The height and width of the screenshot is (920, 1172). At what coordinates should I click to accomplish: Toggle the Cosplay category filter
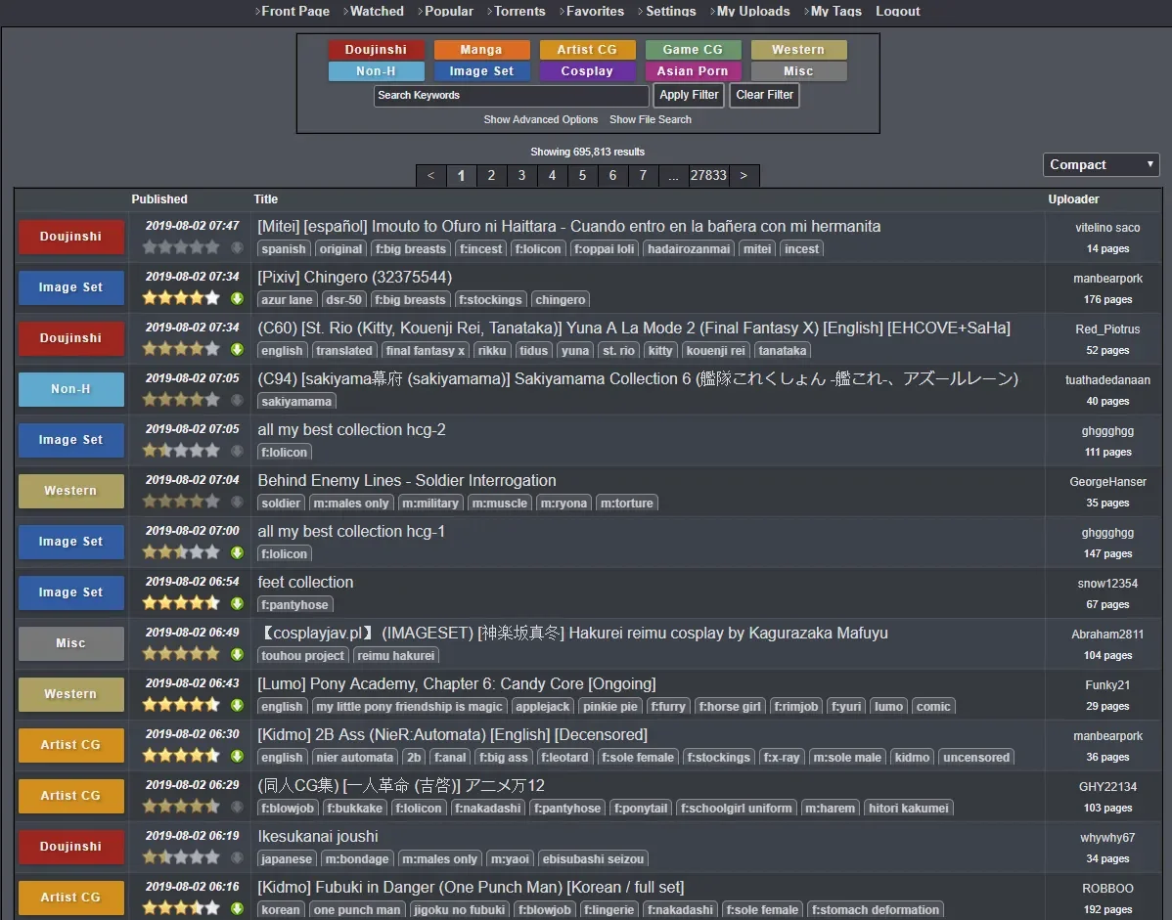tap(587, 71)
